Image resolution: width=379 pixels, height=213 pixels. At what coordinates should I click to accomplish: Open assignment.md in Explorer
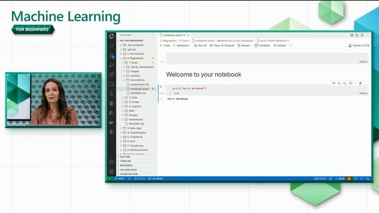coord(138,85)
